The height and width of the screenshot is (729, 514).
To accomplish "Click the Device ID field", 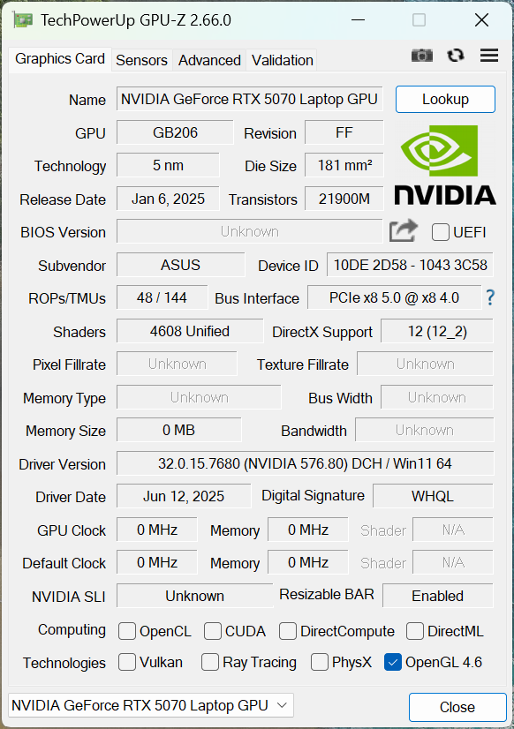I will click(x=410, y=265).
